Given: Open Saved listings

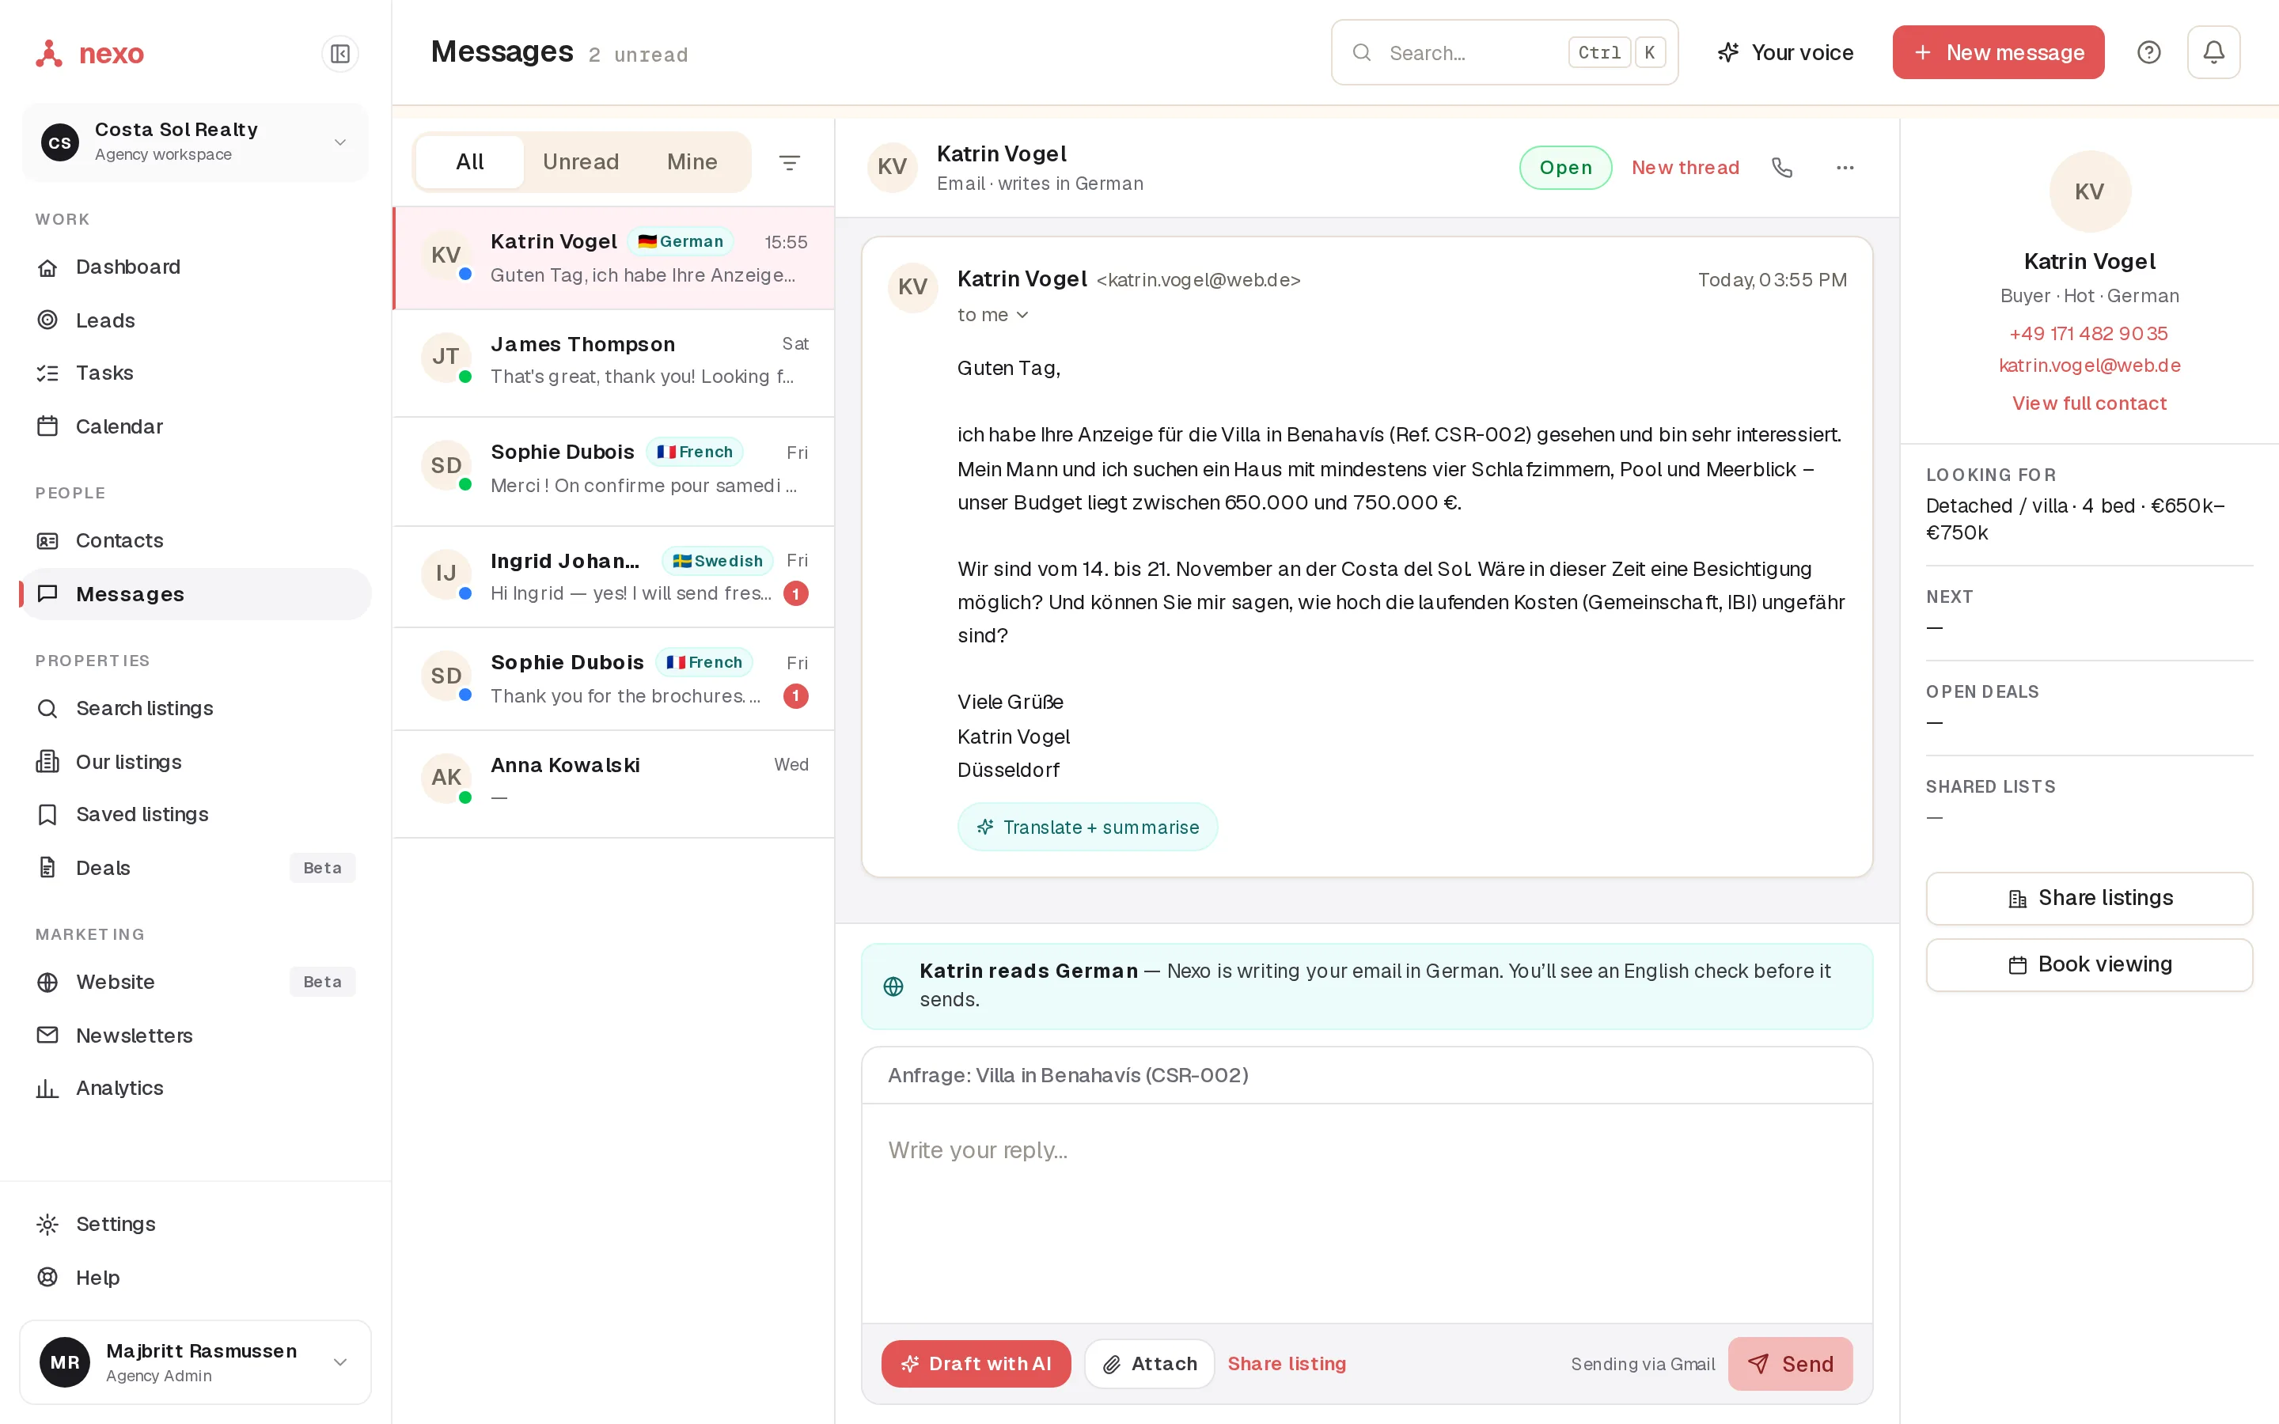Looking at the screenshot, I should pyautogui.click(x=195, y=815).
